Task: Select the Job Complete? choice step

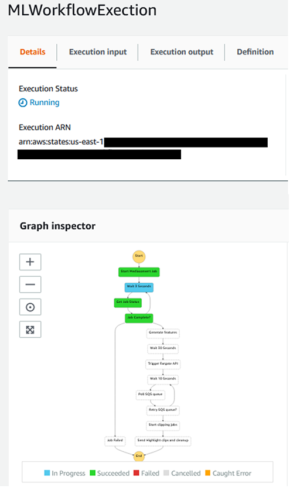Action: [x=139, y=318]
